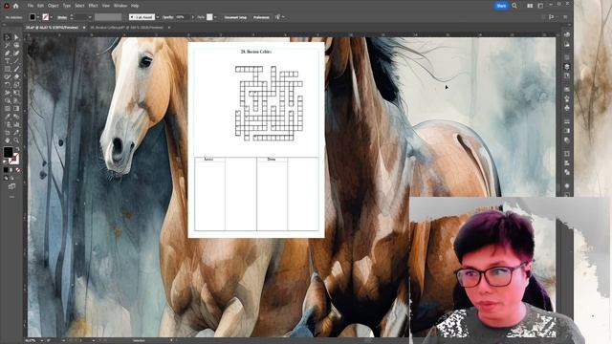This screenshot has height=344, width=612.
Task: Open the align options dropdown after Preferences
Action: pos(283,17)
